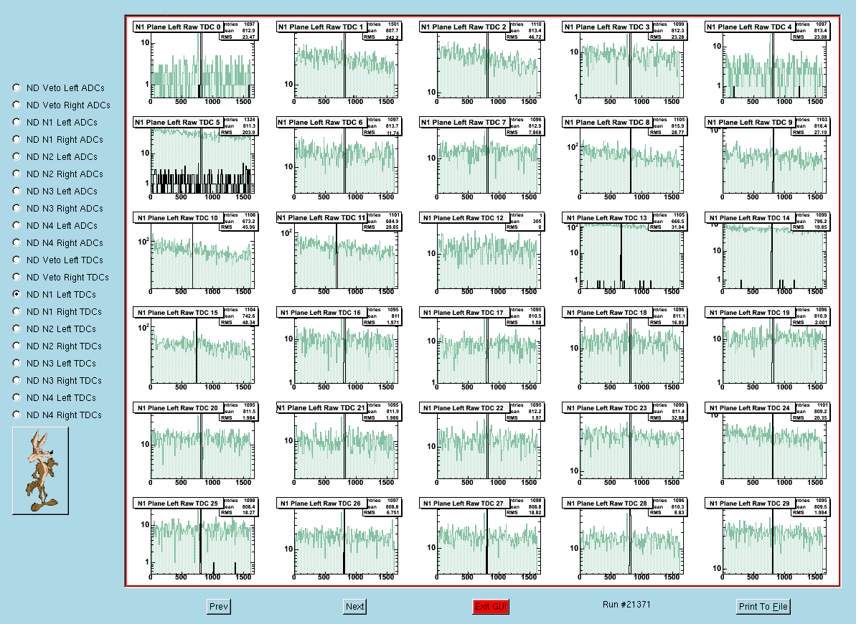This screenshot has width=856, height=624.
Task: Click the Raw TDC 12 plot
Action: [481, 254]
